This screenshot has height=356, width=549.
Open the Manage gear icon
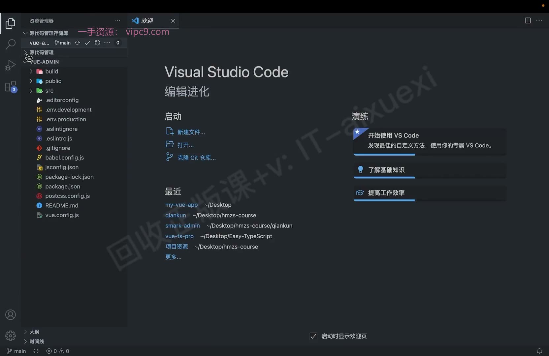[x=11, y=336]
